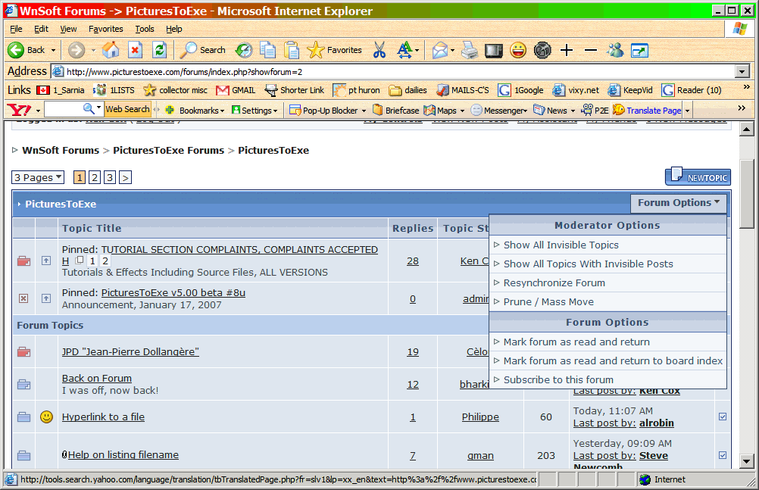Viewport: 759px width, 490px height.
Task: Click the Cut scissors icon
Action: tap(379, 50)
